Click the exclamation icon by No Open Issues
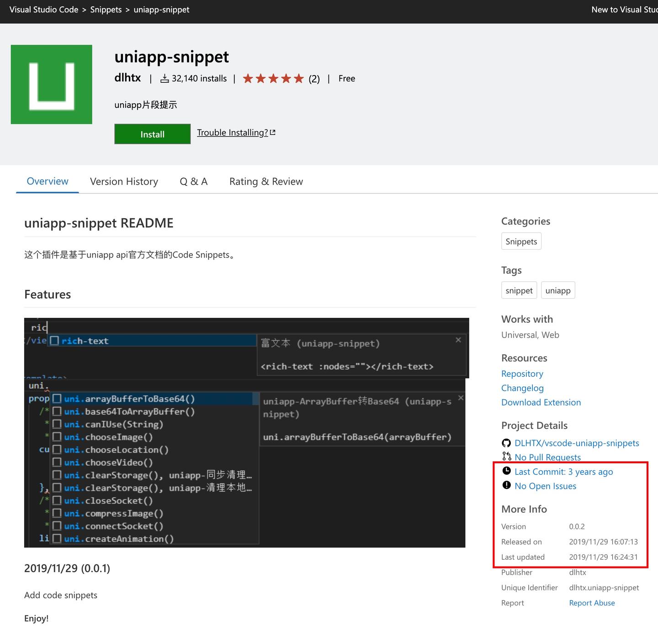The height and width of the screenshot is (637, 658). coord(506,485)
